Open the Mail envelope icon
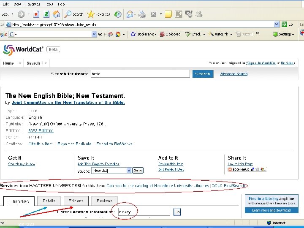304x228 pixels. [130, 14]
